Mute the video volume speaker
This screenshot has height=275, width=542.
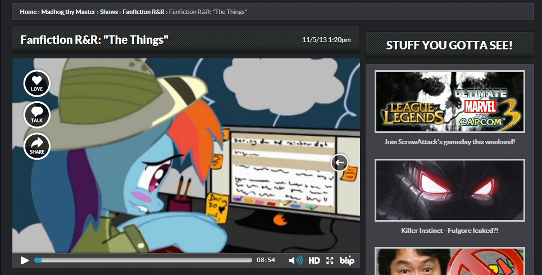[295, 260]
